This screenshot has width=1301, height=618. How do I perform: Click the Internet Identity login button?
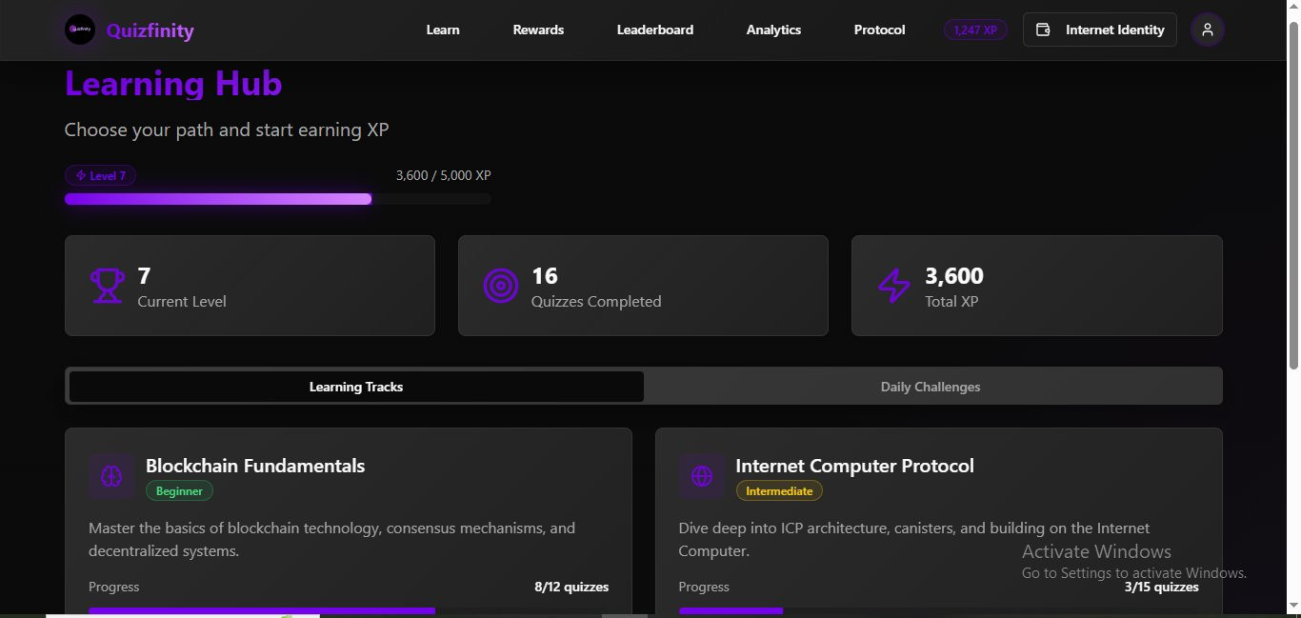click(1100, 30)
